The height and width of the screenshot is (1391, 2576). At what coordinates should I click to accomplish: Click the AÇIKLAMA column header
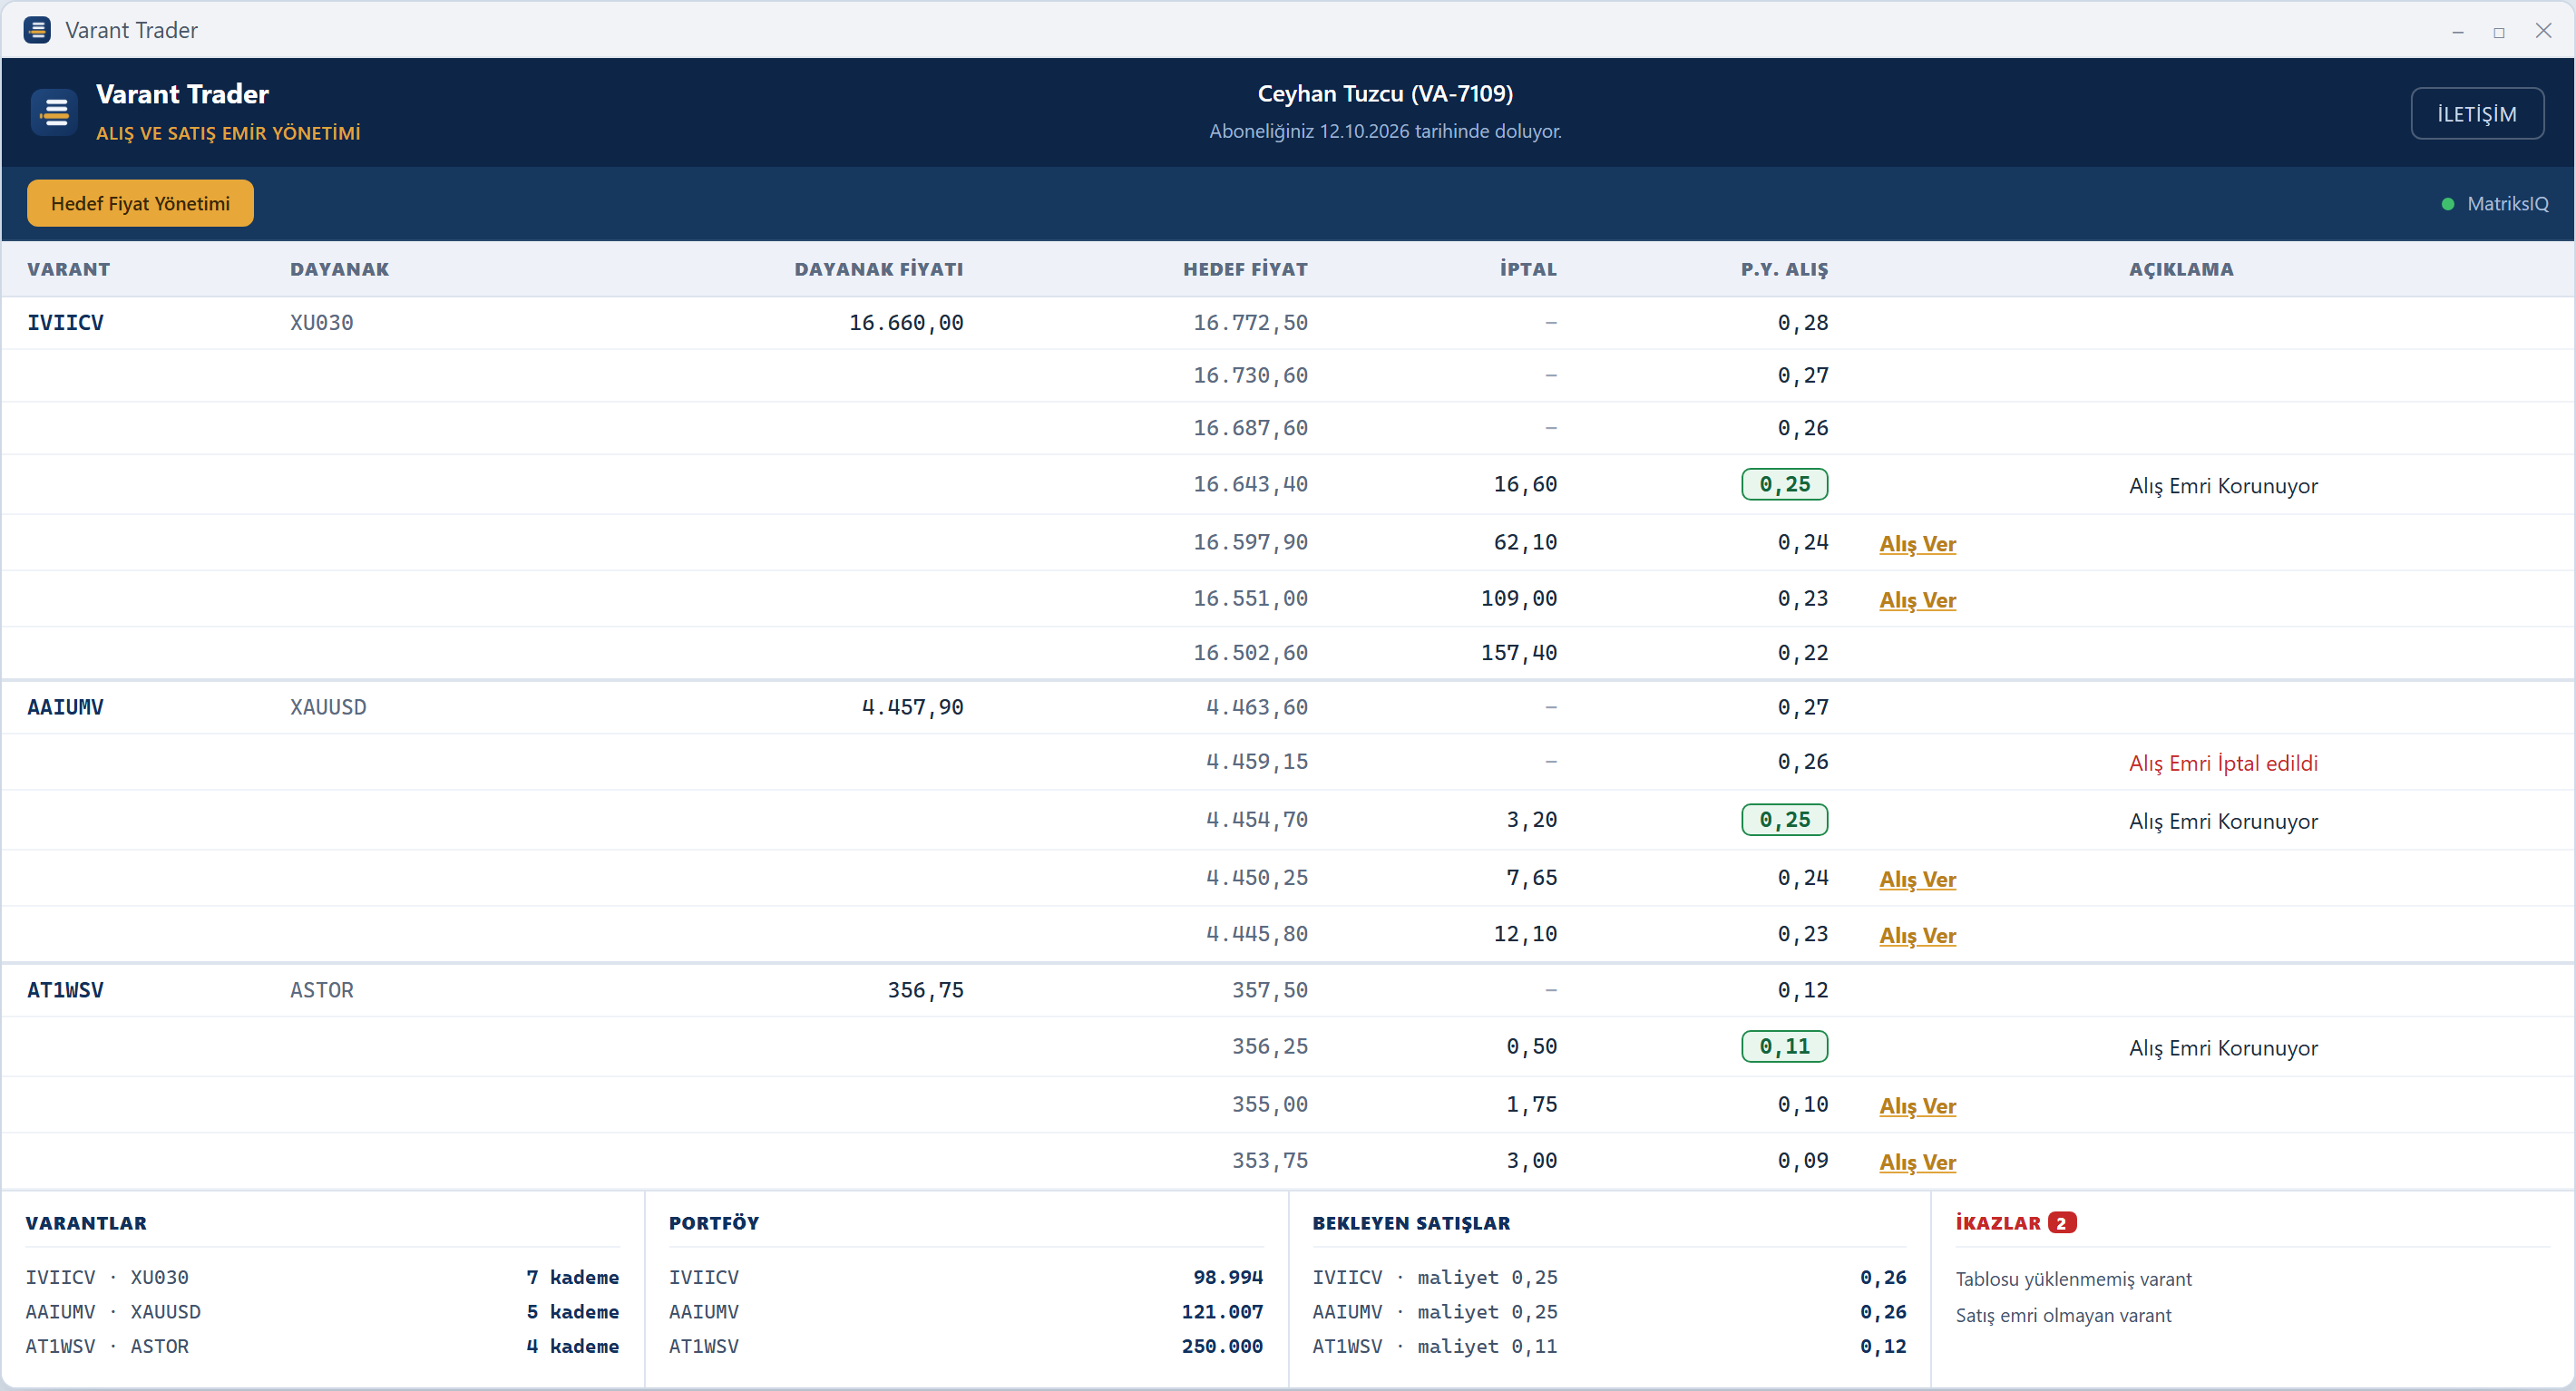(x=2181, y=269)
